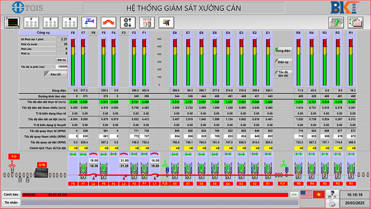
Task: Open the red looper curve screen
Action: pyautogui.click(x=109, y=22)
